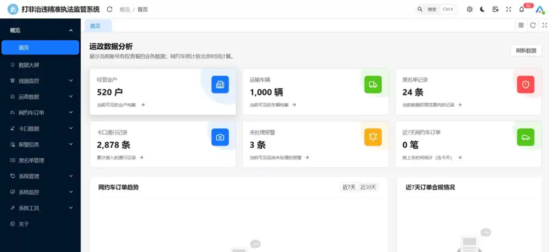Click the fullscreen icon beside the notification bell

pyautogui.click(x=509, y=9)
